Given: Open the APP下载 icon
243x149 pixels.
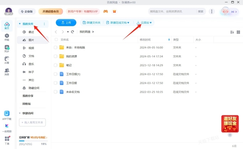Looking at the screenshot, I should [7, 115].
